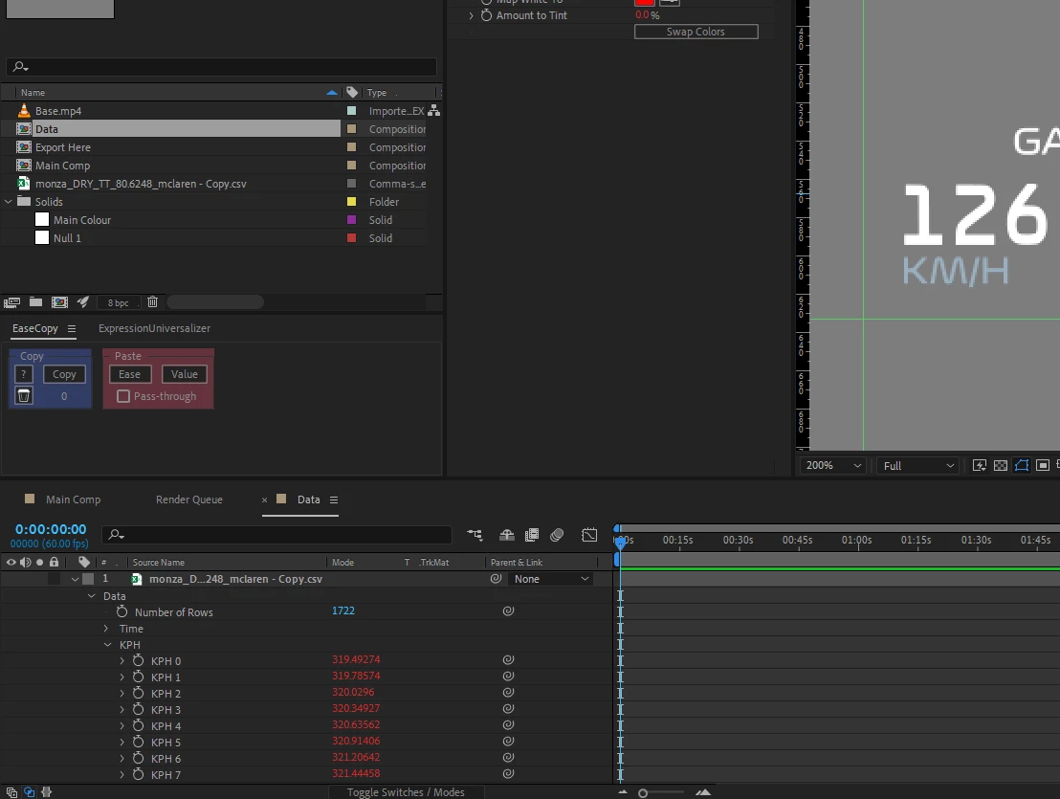The width and height of the screenshot is (1060, 799).
Task: Create a new folder in project panel
Action: pos(35,302)
